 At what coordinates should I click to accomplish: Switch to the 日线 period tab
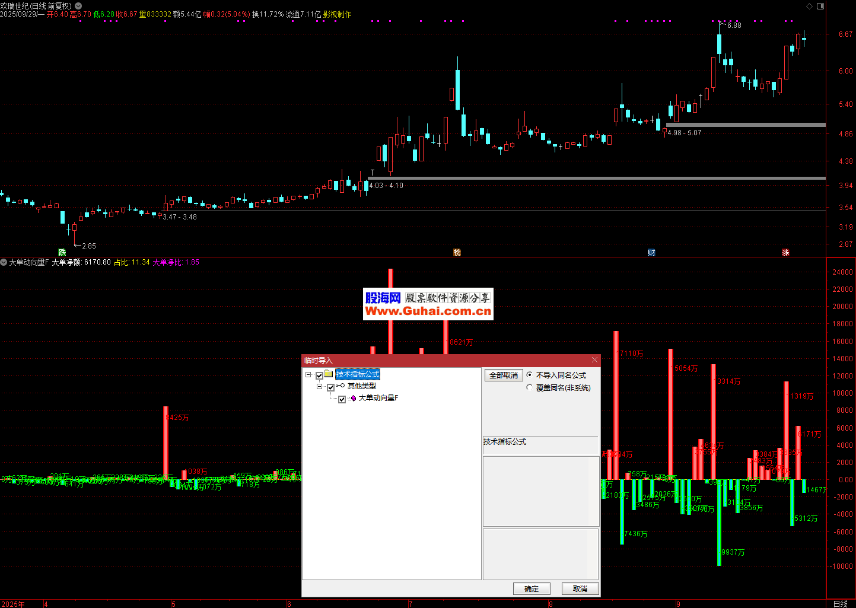coord(840,604)
